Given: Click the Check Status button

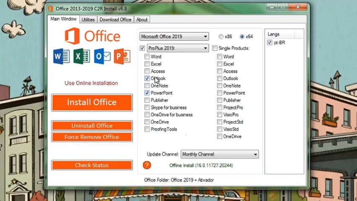Looking at the screenshot, I should point(92,165).
